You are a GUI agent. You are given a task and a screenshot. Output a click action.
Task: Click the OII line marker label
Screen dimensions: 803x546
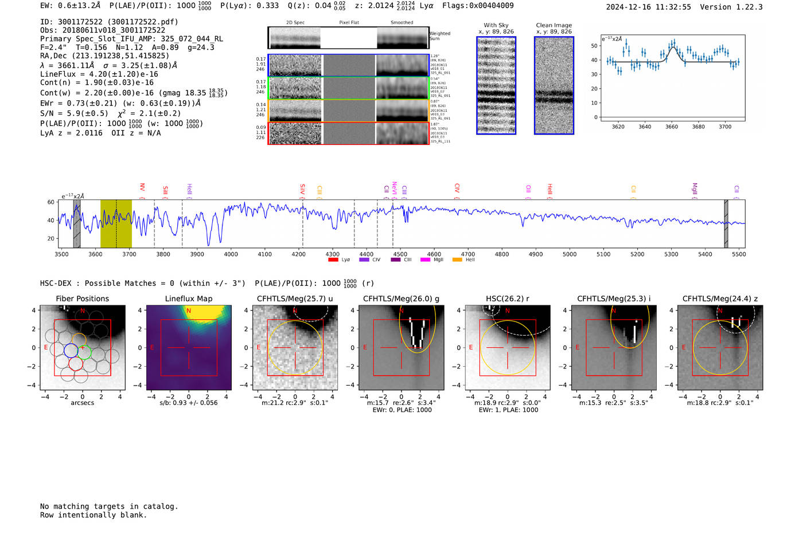(528, 189)
